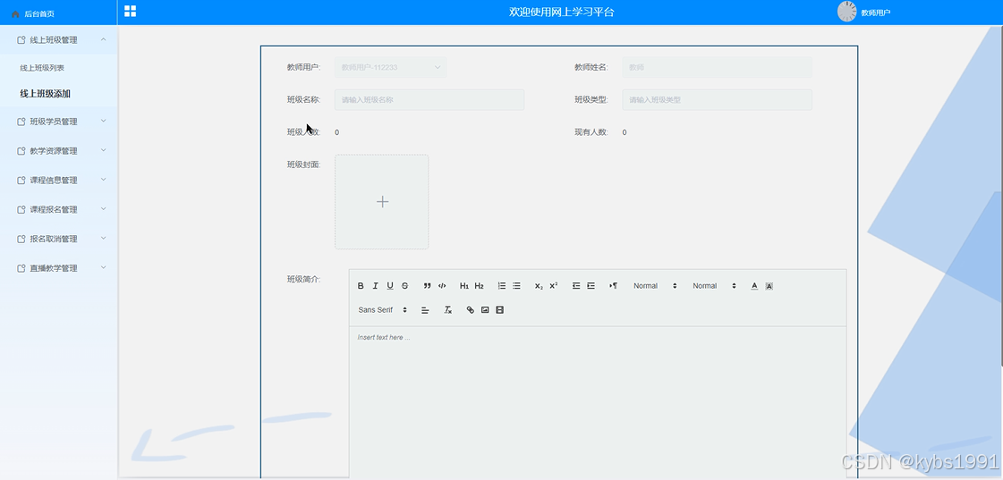The width and height of the screenshot is (1003, 480).
Task: Create an ordered numbered list
Action: click(501, 286)
